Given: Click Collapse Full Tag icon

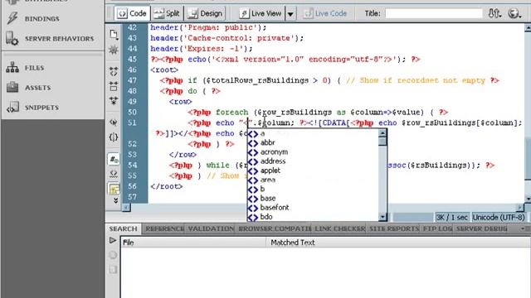Looking at the screenshot, I should tap(114, 71).
